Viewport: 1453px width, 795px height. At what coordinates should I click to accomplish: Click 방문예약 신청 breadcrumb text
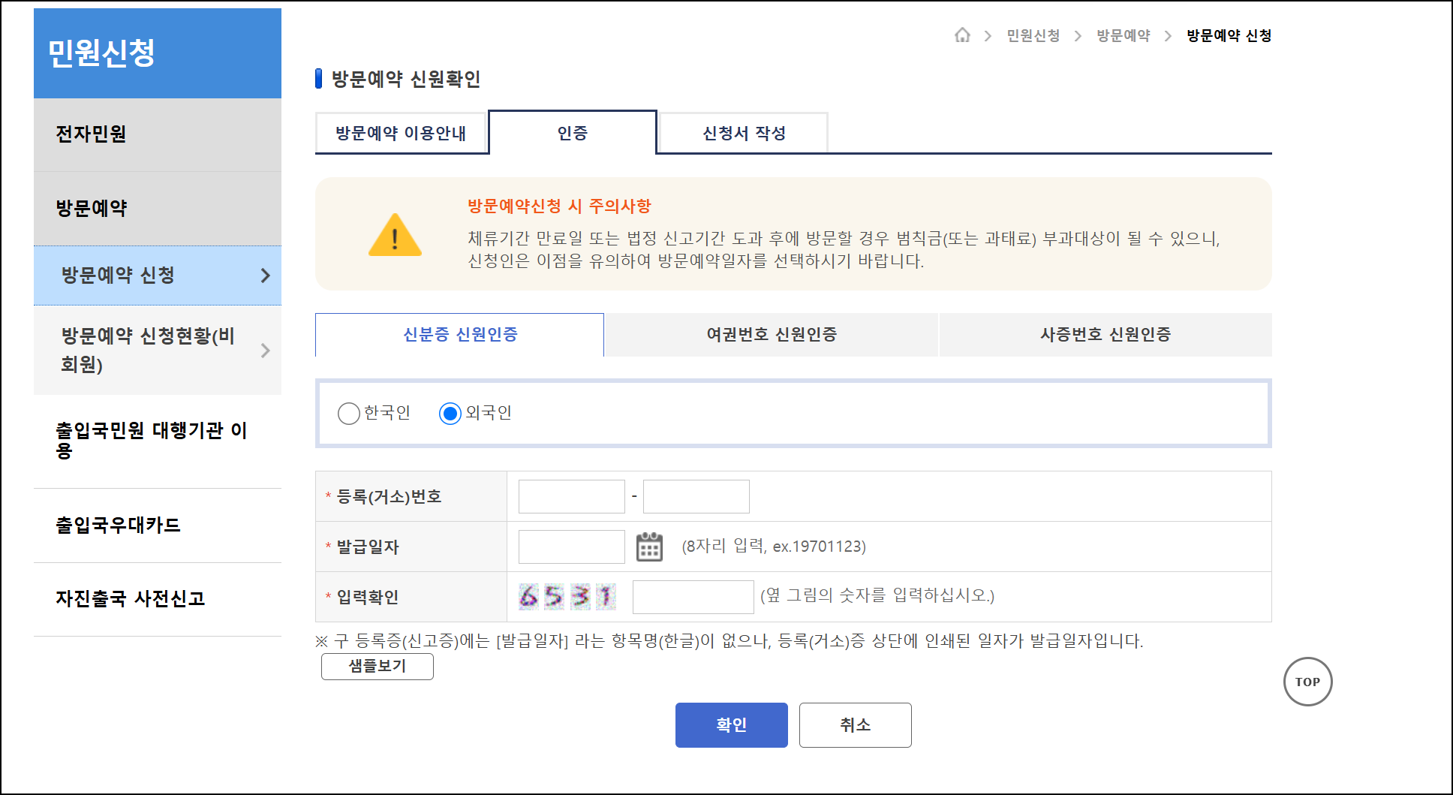pos(1229,35)
